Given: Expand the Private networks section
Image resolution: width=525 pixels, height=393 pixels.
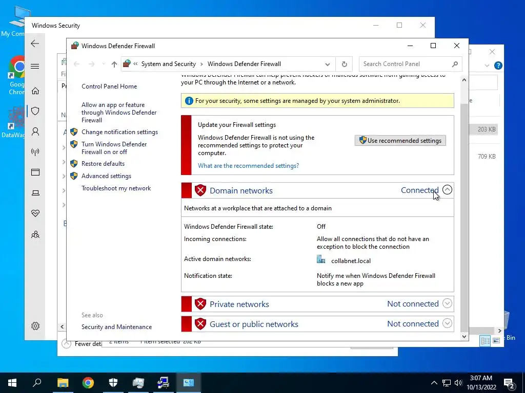Looking at the screenshot, I should (447, 303).
